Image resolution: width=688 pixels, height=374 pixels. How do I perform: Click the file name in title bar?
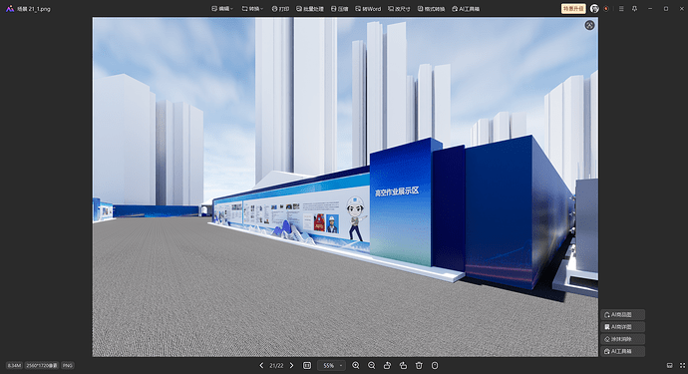[34, 9]
